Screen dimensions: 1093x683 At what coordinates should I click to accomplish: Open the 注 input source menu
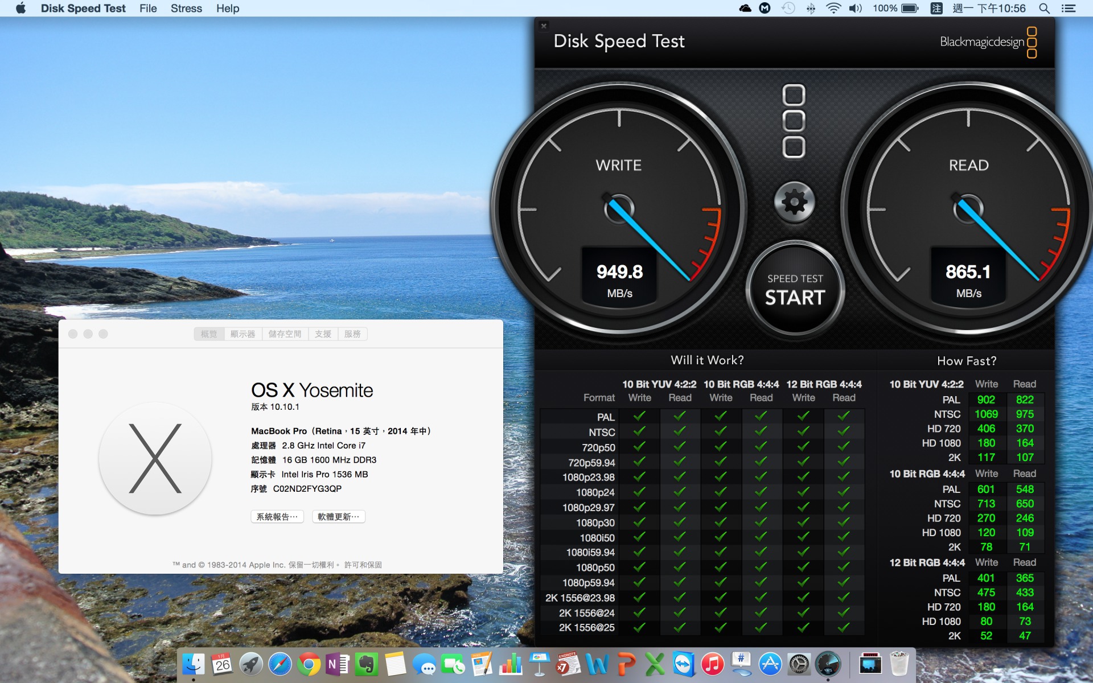click(x=936, y=8)
